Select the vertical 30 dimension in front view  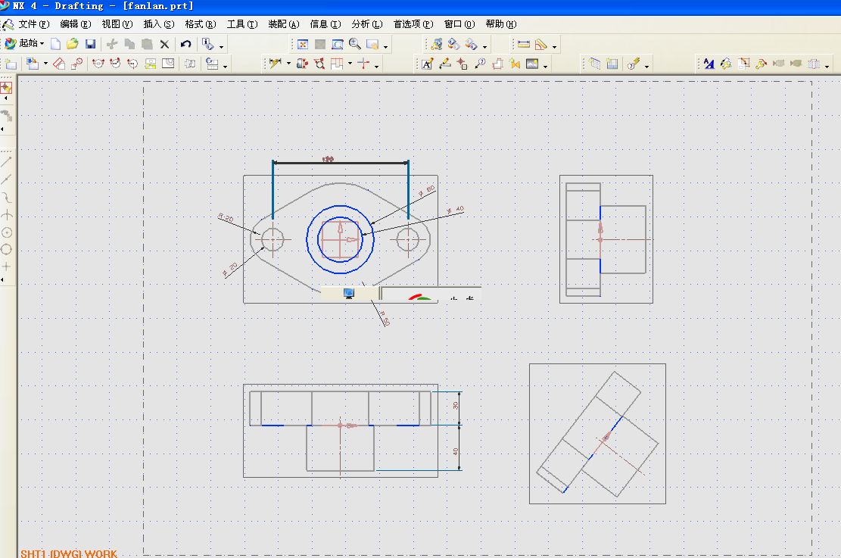[x=456, y=406]
